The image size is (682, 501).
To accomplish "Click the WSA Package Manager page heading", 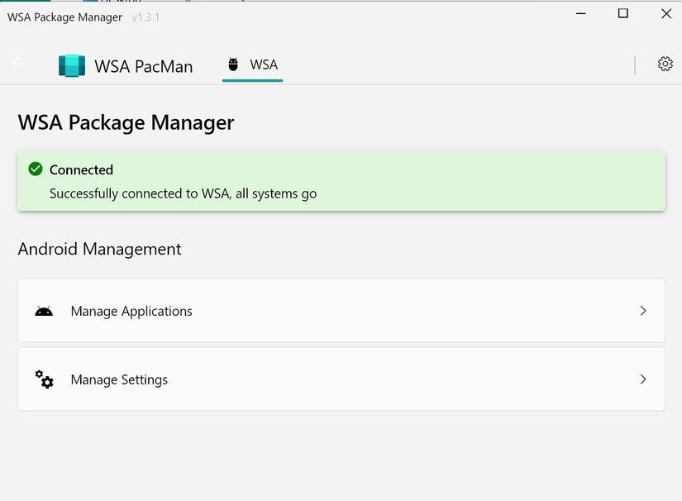I will point(126,122).
